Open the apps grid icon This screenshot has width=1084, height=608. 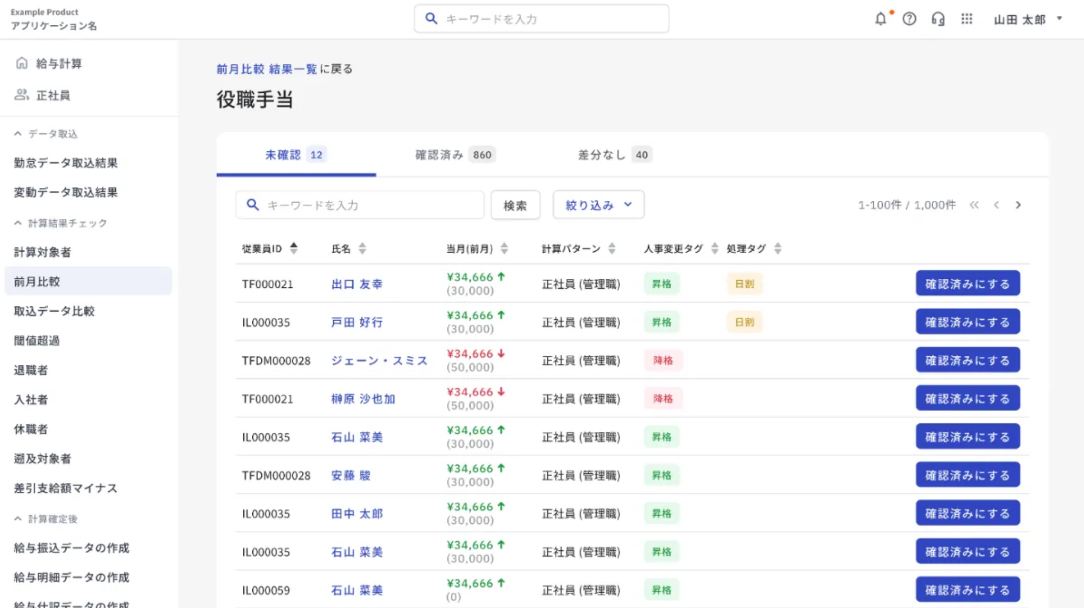point(967,19)
